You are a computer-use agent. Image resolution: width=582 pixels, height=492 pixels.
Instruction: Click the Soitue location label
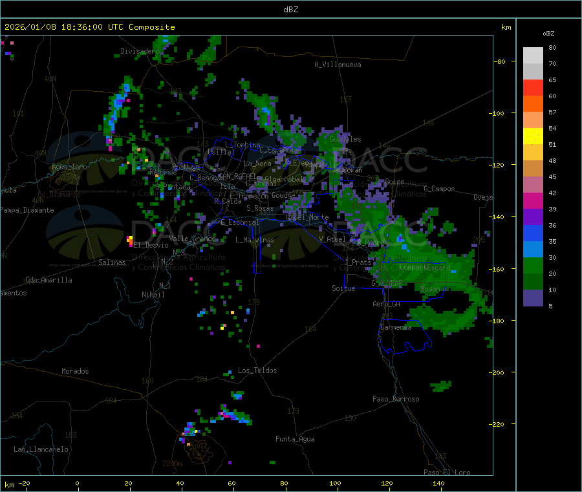343,288
